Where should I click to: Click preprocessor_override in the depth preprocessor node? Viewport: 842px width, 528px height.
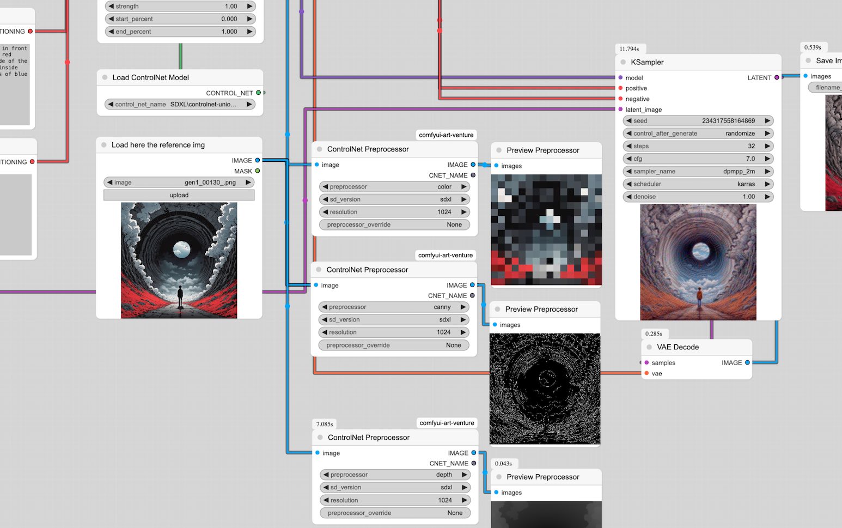(x=395, y=513)
